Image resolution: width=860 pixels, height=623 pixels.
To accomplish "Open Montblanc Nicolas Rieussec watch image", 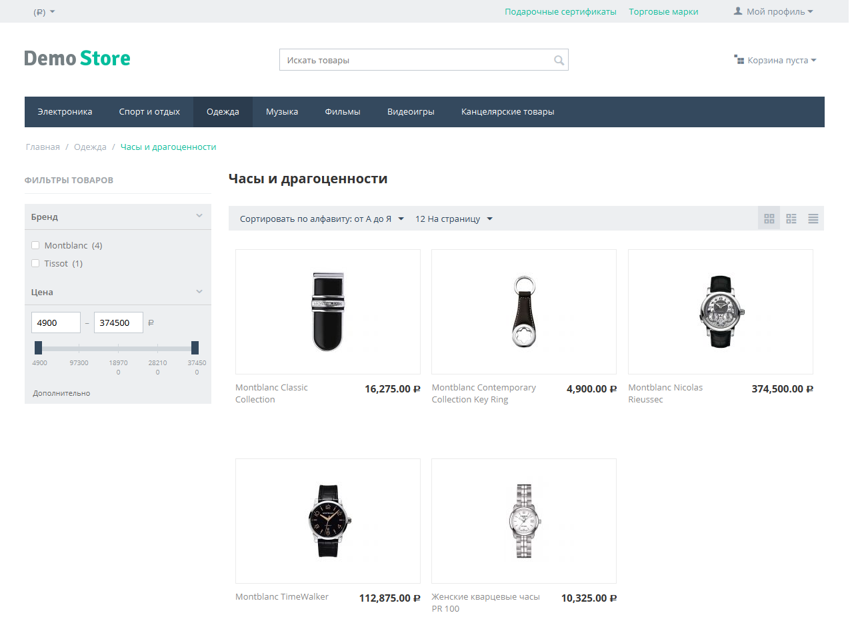I will click(x=721, y=312).
